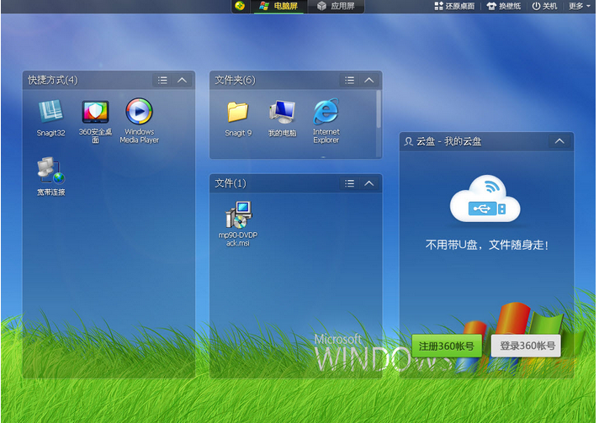599x423 pixels.
Task: Click the user icon in 云盘 panel header
Action: [x=408, y=141]
